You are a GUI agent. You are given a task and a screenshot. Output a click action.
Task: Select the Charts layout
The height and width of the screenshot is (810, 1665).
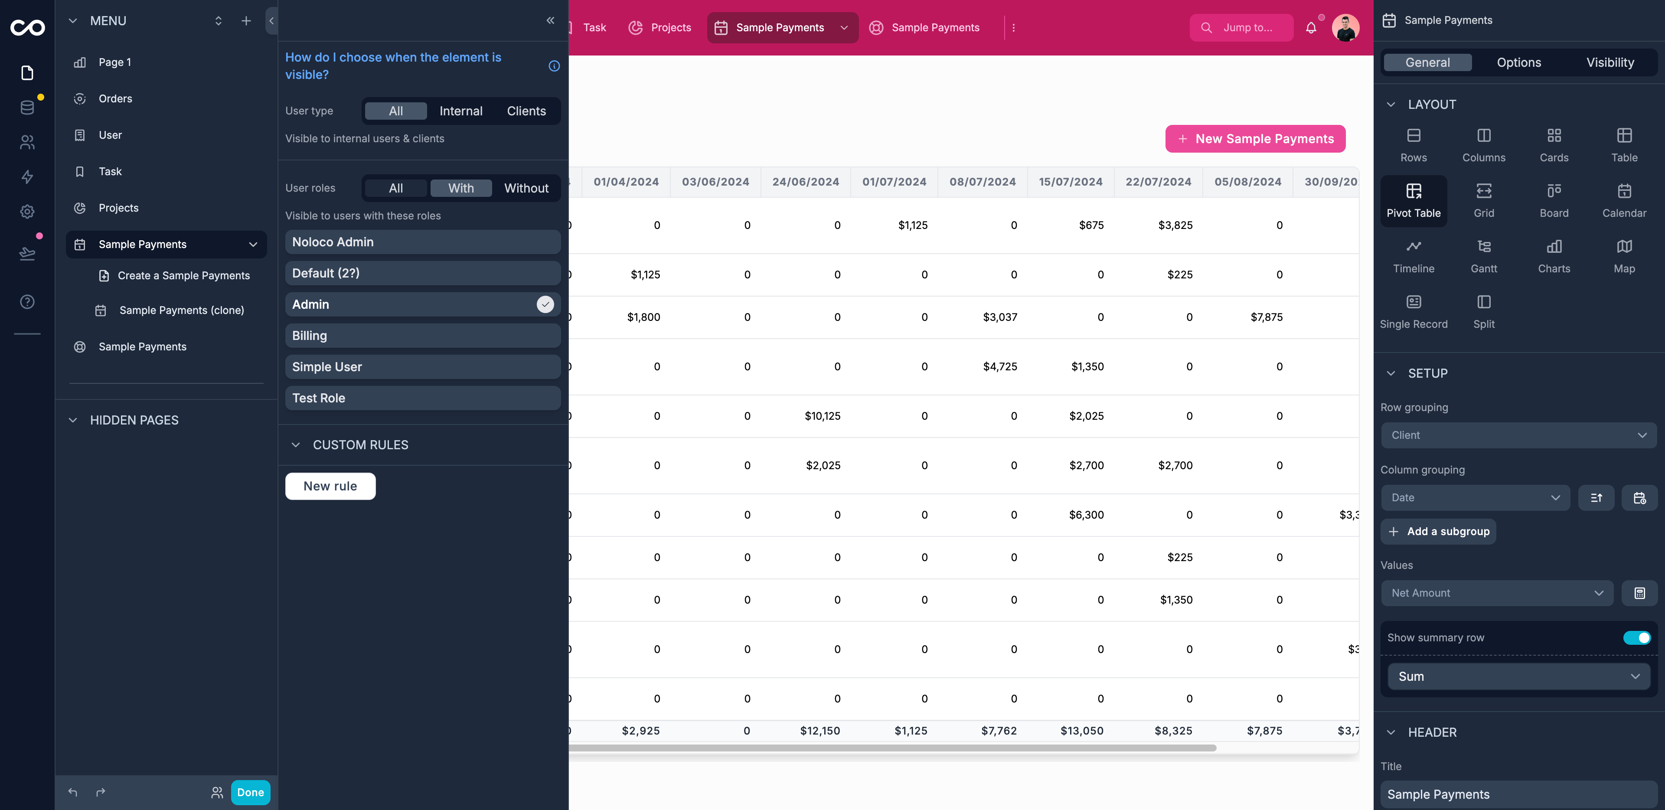click(1554, 257)
